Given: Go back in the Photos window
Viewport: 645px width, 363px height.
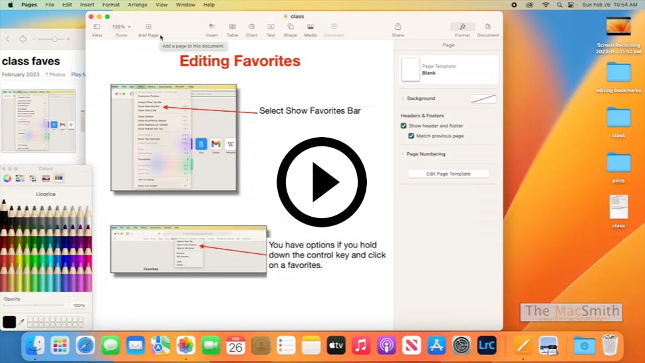Looking at the screenshot, I should coord(8,39).
